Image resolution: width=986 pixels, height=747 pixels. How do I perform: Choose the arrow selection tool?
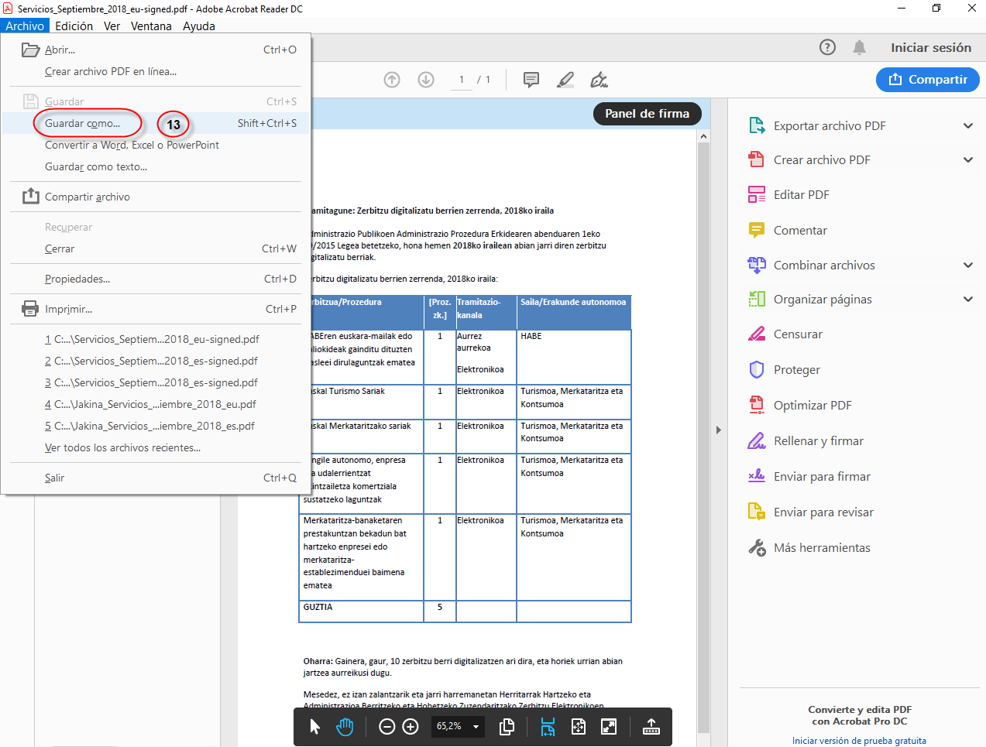(x=314, y=726)
